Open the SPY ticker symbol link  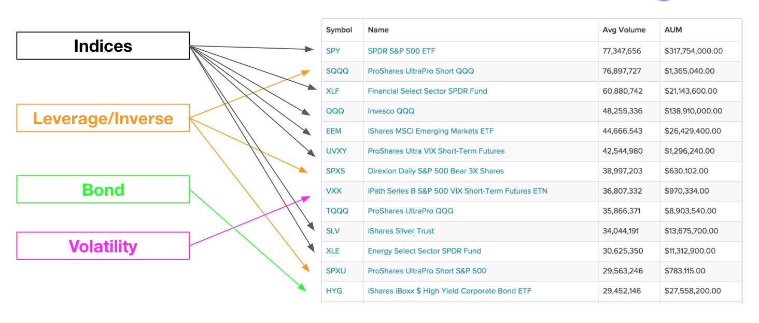click(333, 51)
